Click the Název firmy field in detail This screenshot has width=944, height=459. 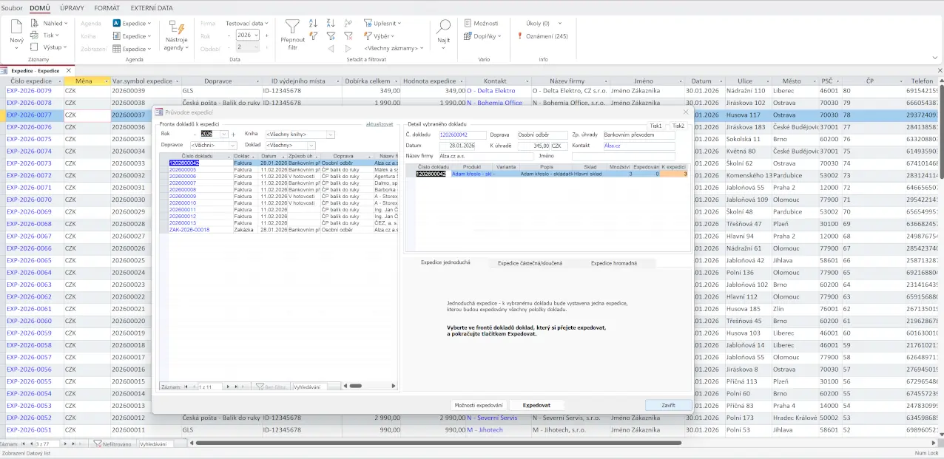pyautogui.click(x=486, y=156)
